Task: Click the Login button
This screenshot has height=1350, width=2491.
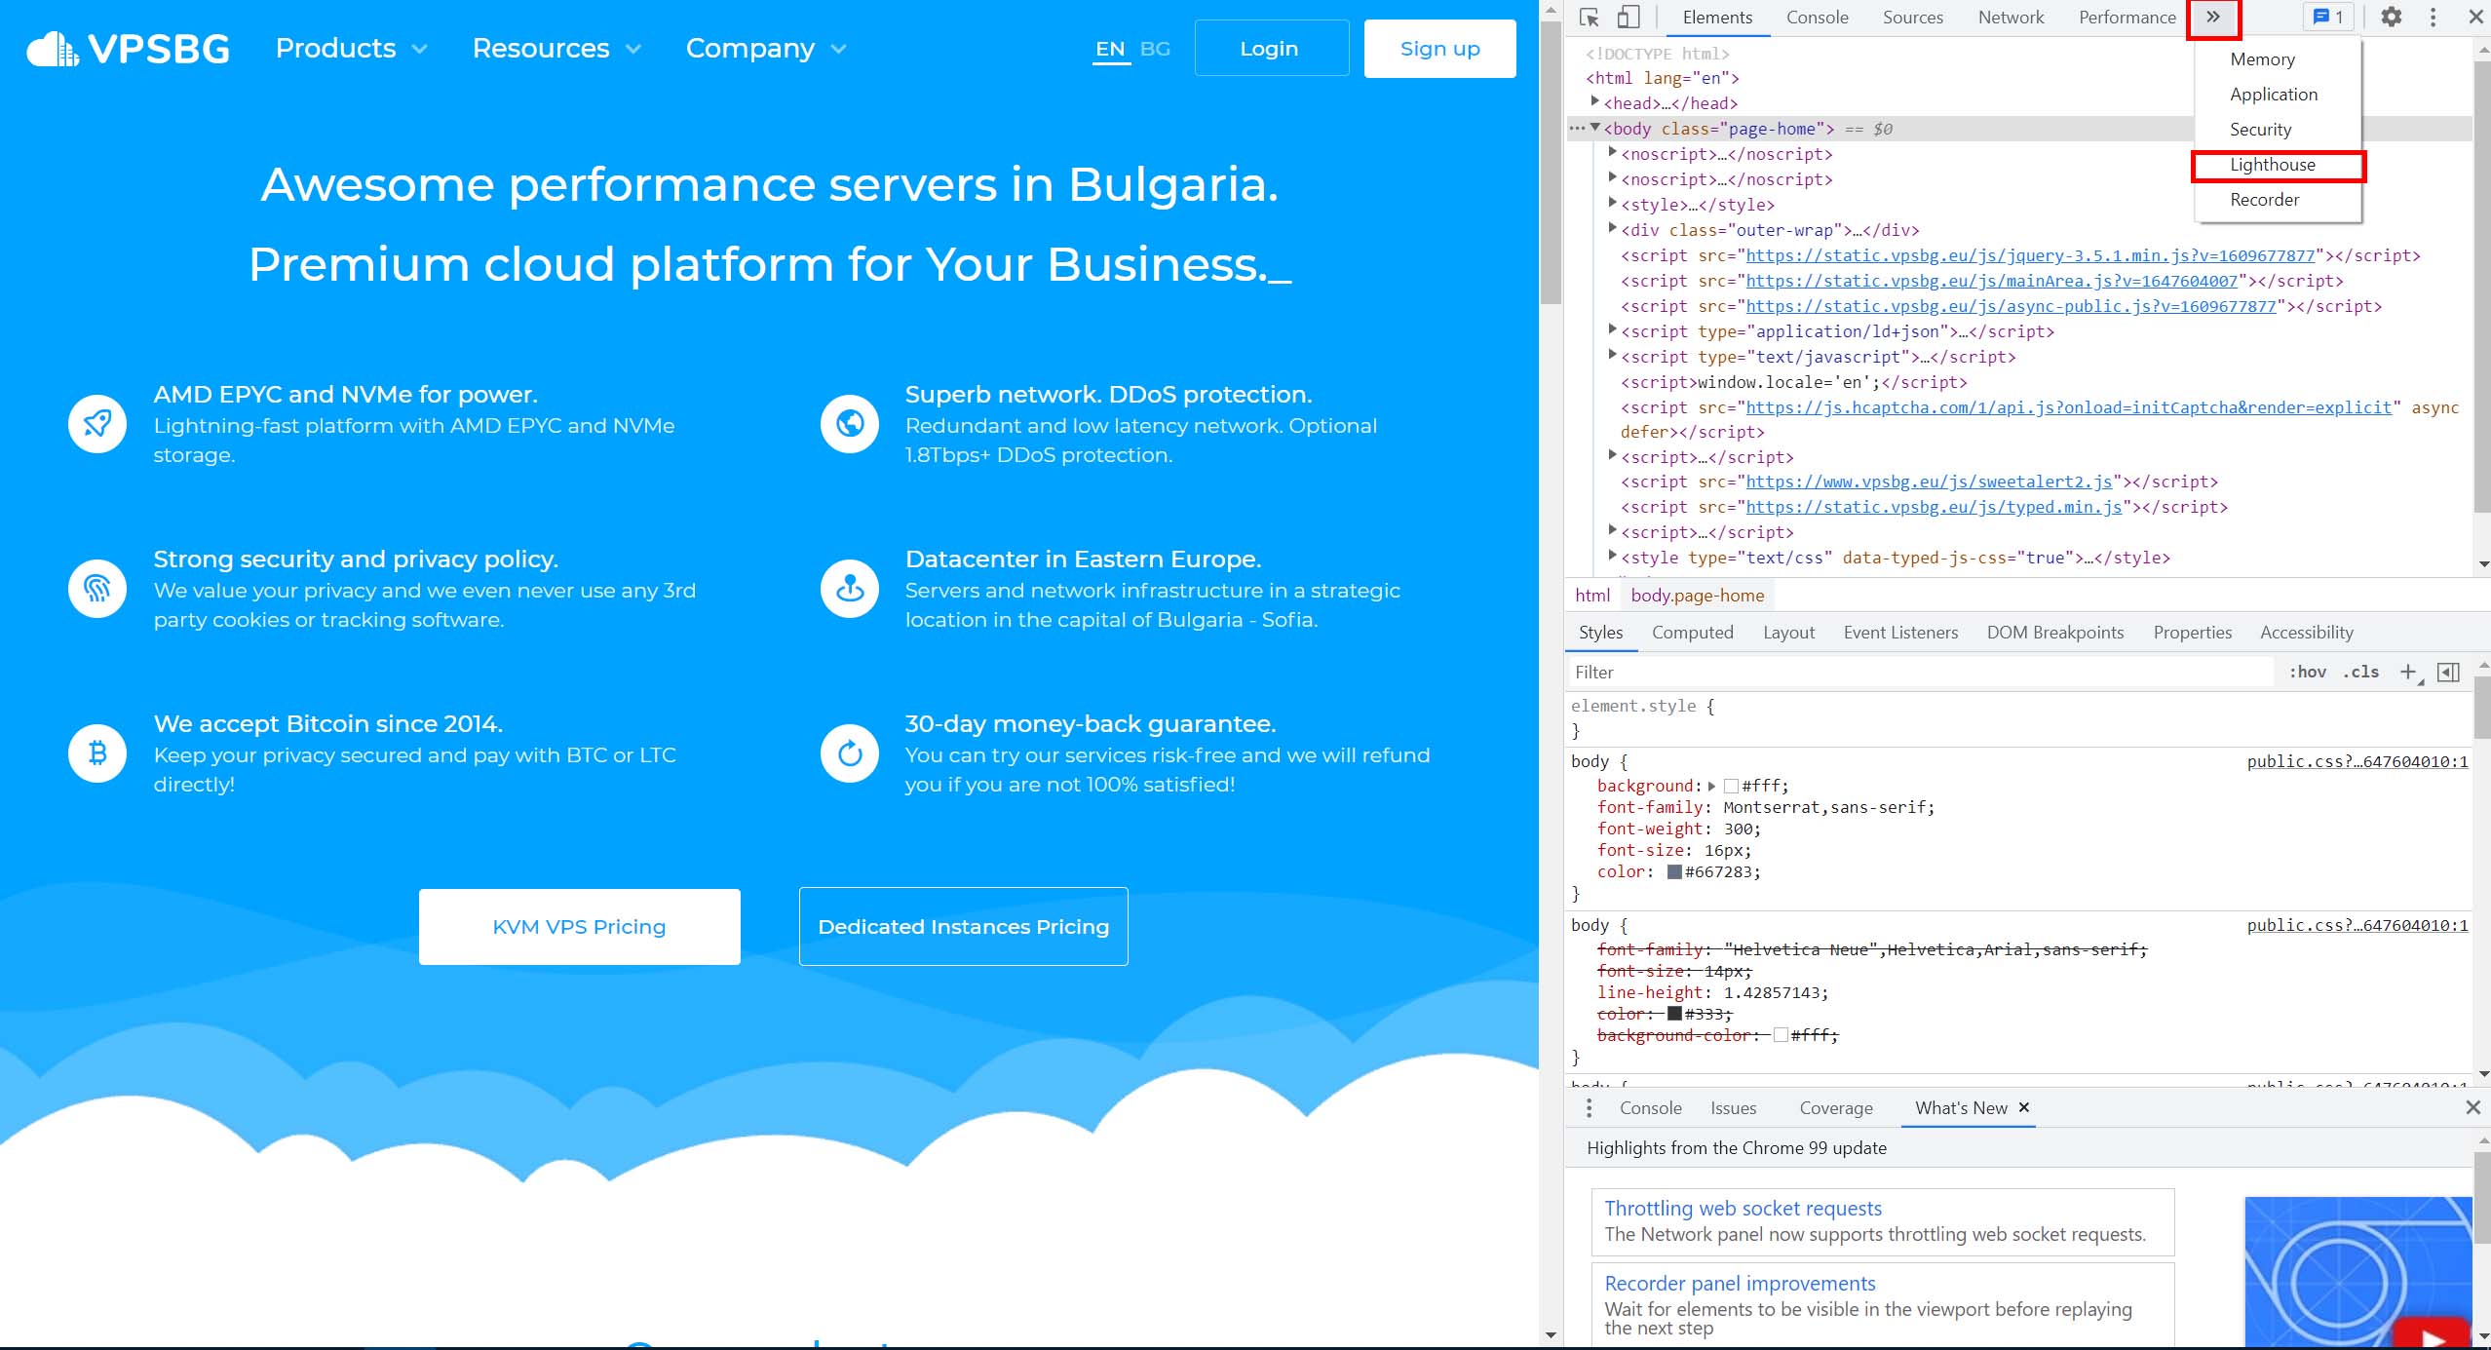Action: pyautogui.click(x=1271, y=49)
